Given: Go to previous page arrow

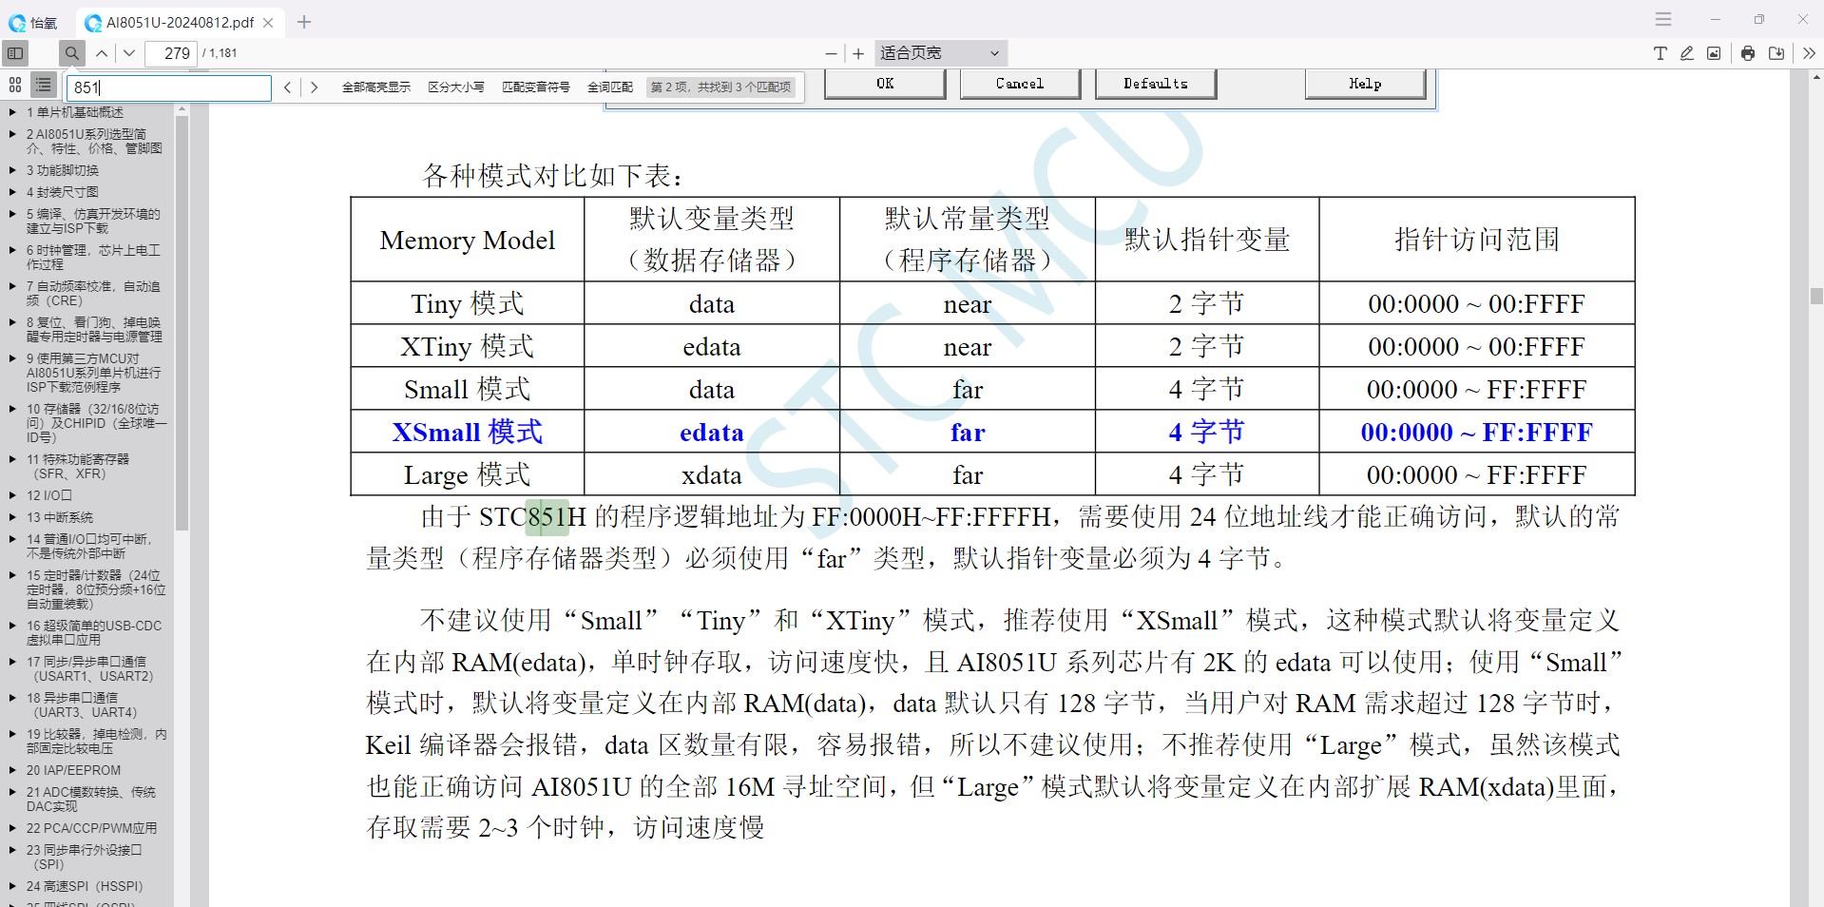Looking at the screenshot, I should (102, 53).
